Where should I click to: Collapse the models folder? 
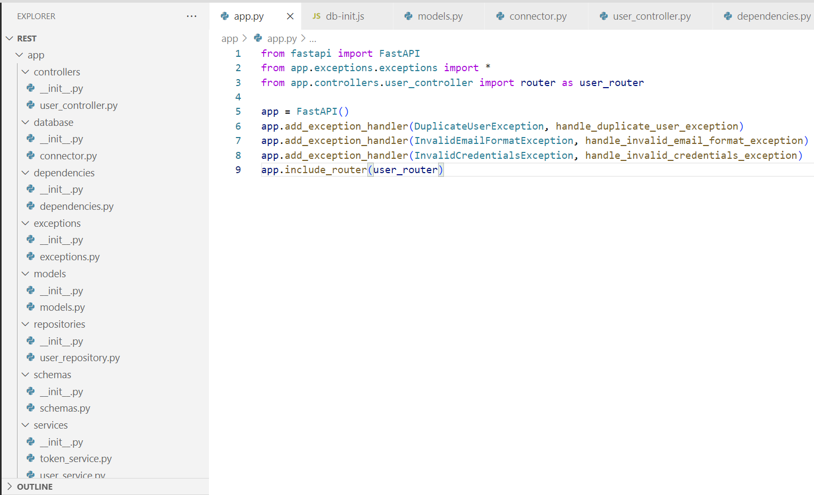coord(25,274)
